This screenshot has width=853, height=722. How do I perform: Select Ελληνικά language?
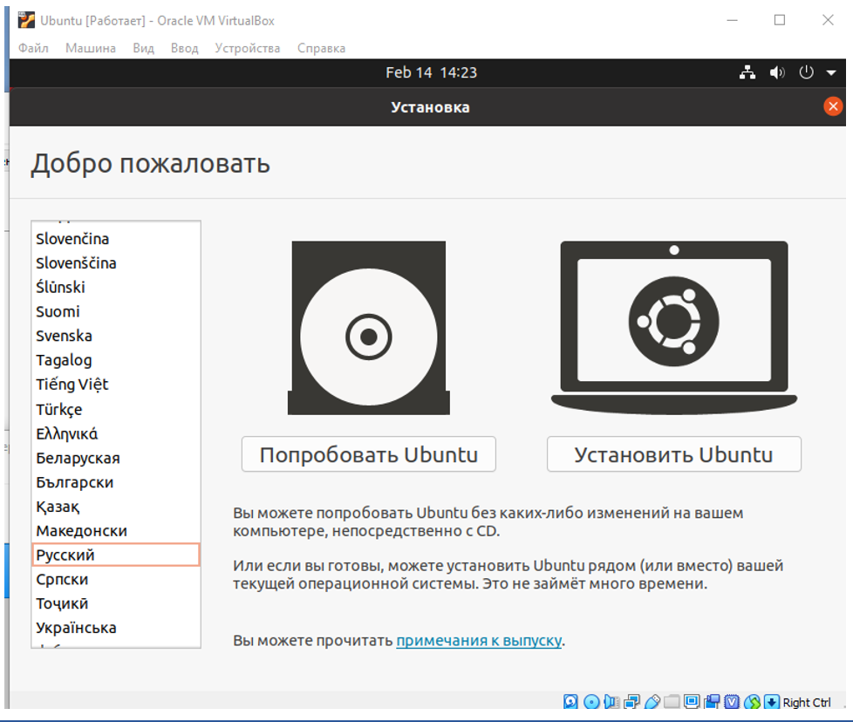point(116,433)
